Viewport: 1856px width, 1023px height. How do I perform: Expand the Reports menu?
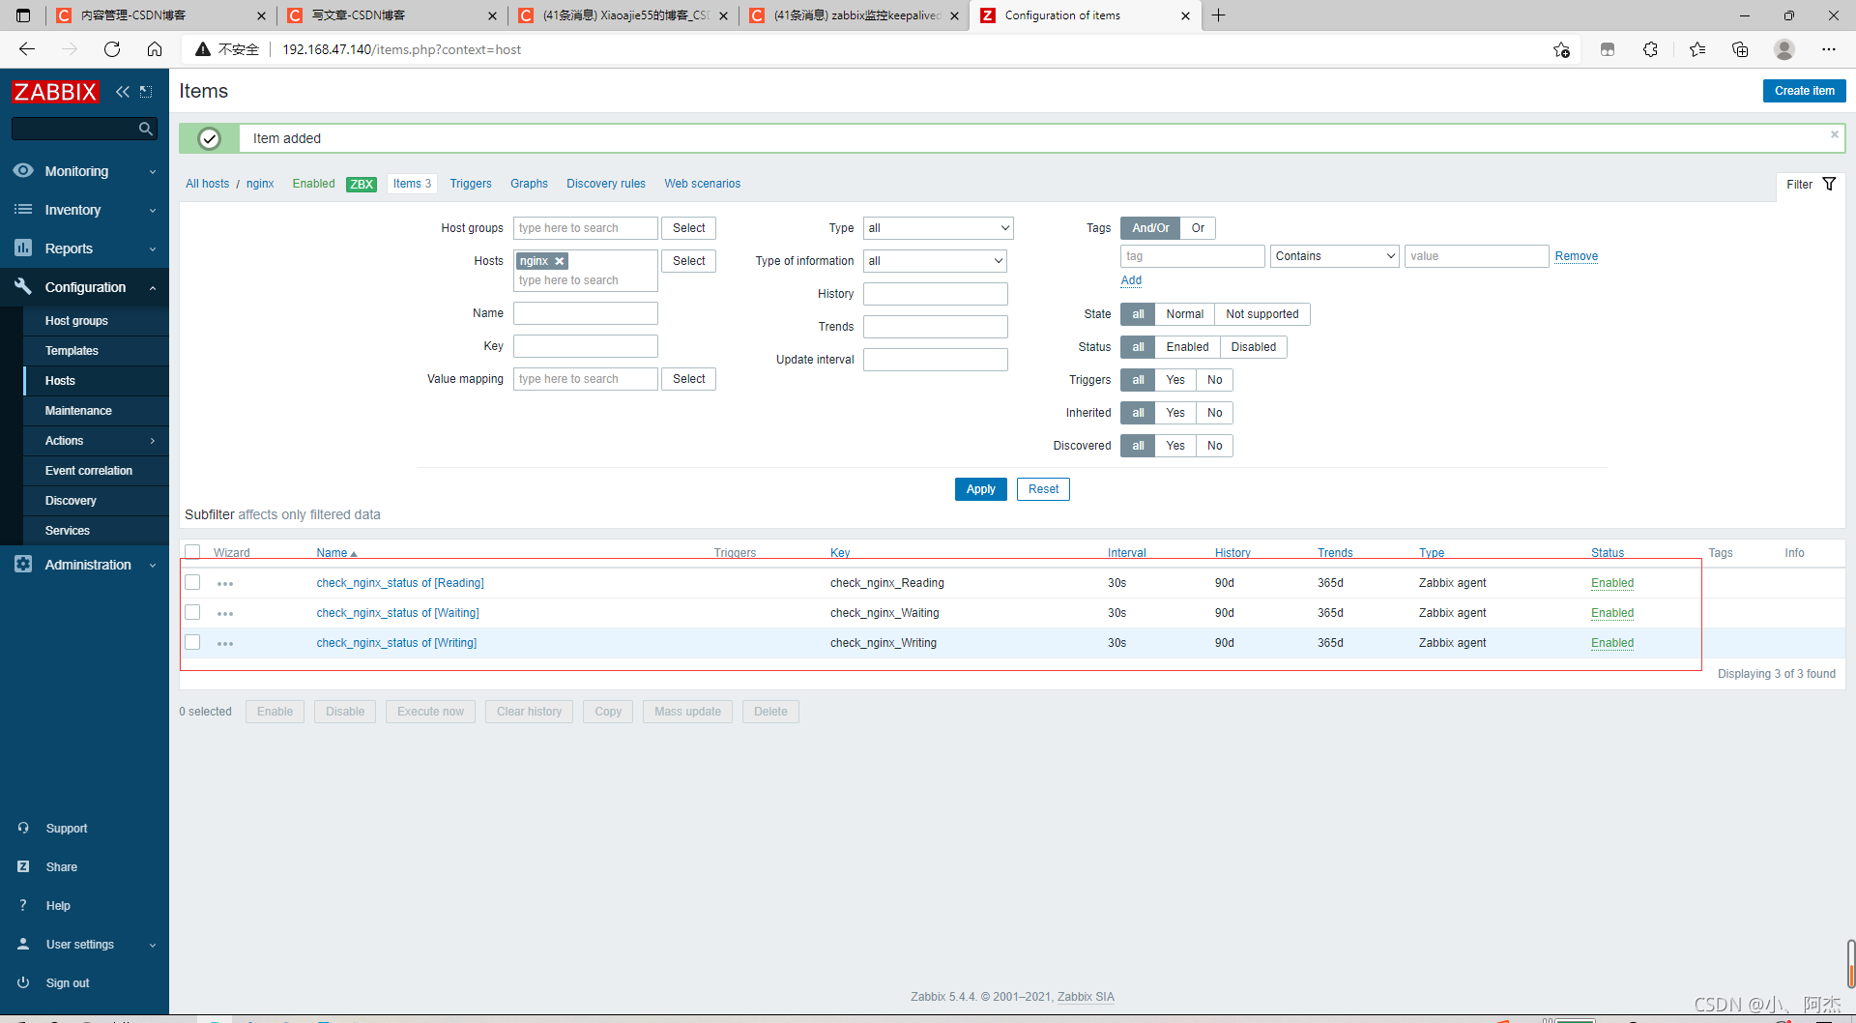coord(153,249)
